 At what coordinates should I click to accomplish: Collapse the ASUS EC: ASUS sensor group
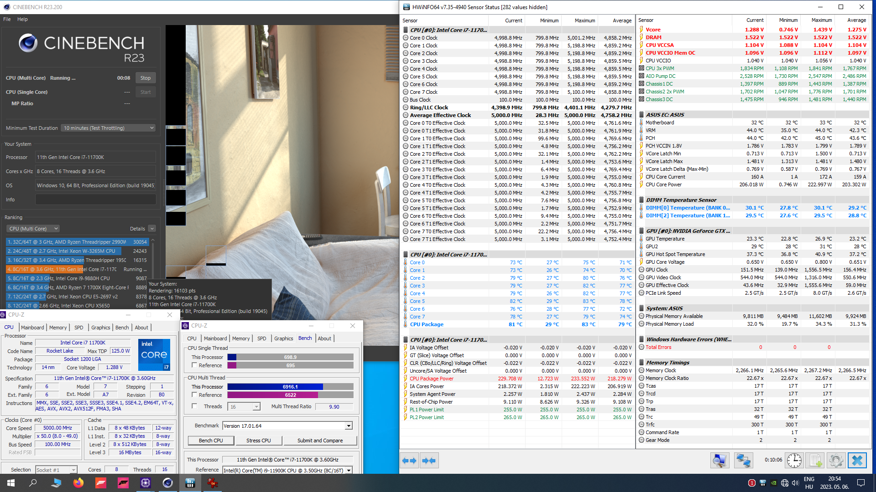(641, 115)
